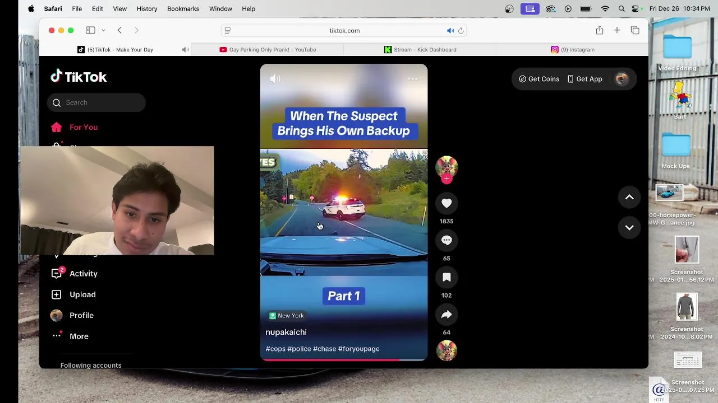Go to next video with down arrow
718x403 pixels.
629,228
